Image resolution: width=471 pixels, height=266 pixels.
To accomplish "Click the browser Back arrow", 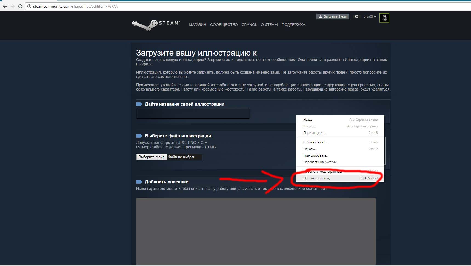I will [5, 6].
